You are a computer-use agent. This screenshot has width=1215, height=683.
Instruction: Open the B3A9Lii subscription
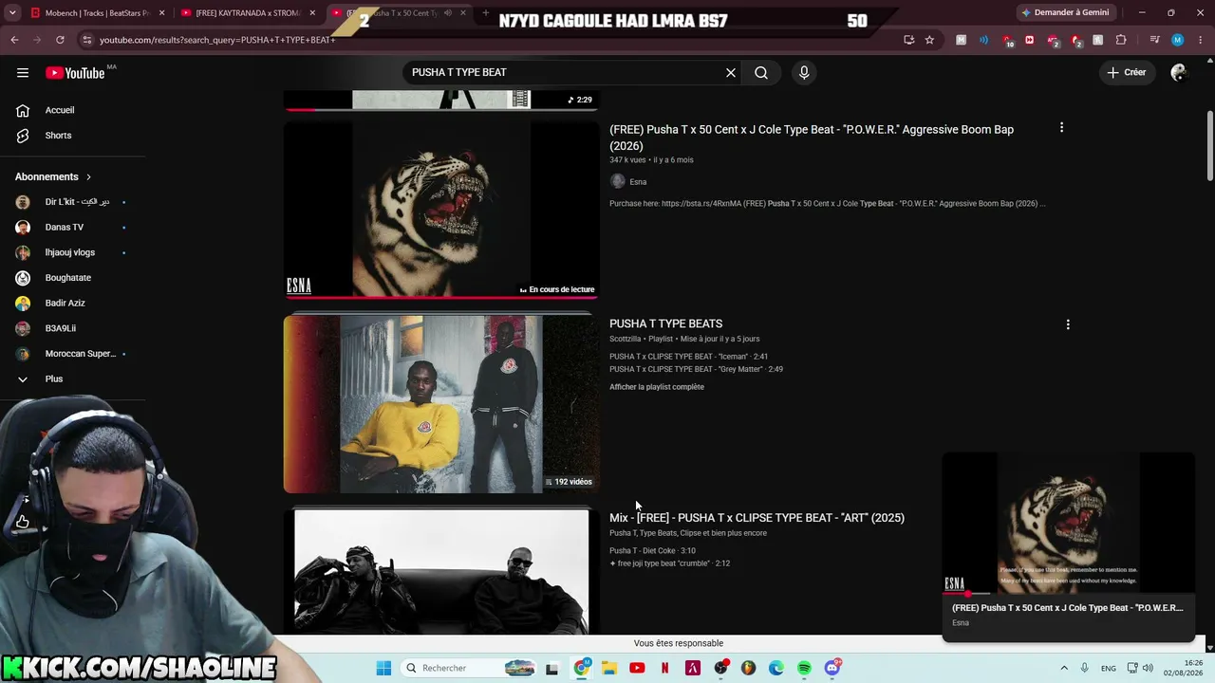click(73, 328)
